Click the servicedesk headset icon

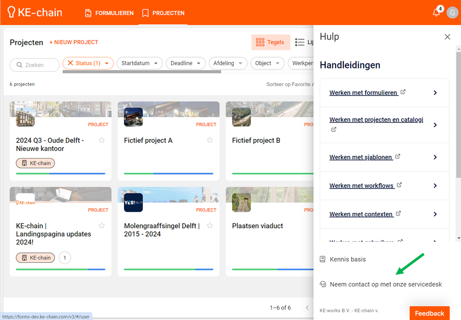coord(323,284)
